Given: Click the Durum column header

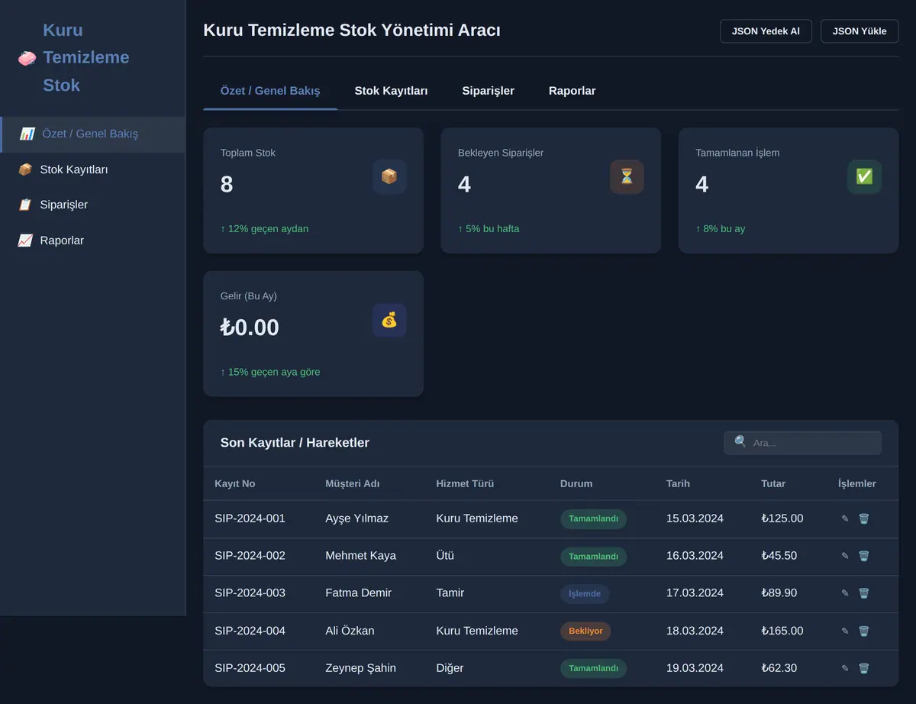Looking at the screenshot, I should click(x=576, y=483).
